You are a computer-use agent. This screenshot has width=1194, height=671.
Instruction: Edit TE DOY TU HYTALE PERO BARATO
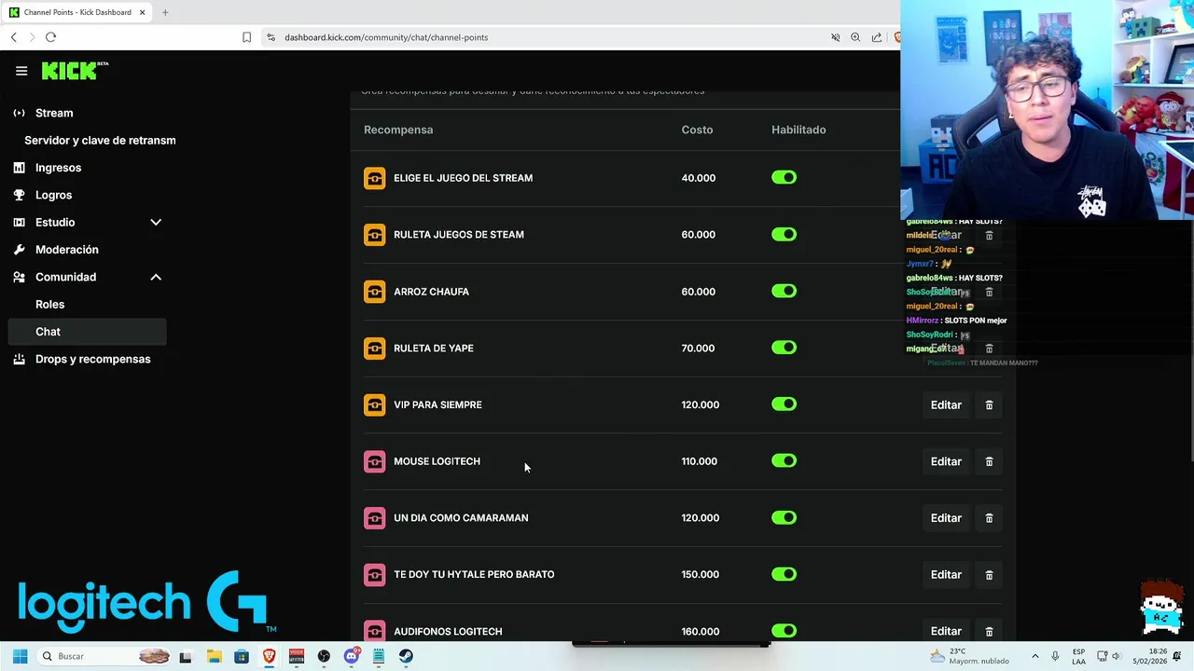[x=946, y=575]
